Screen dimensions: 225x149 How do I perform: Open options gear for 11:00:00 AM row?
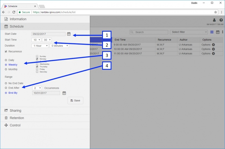[x=213, y=53]
